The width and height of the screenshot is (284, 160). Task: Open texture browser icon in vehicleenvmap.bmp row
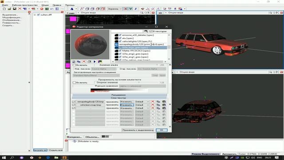(x=164, y=105)
